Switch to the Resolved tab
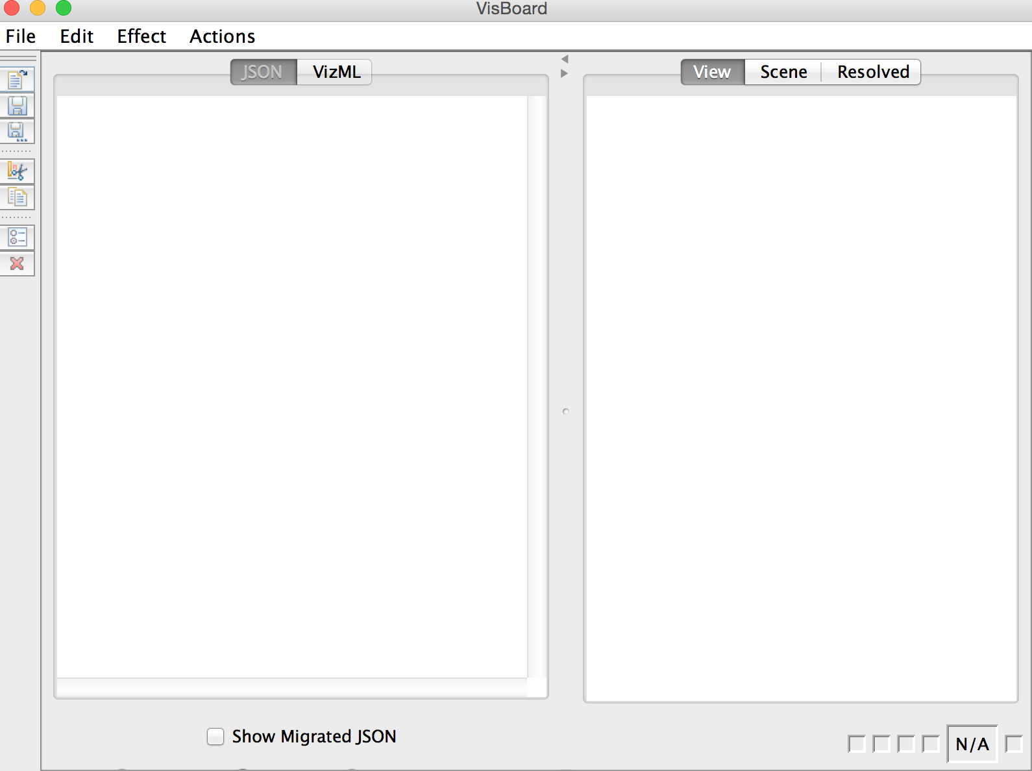Image resolution: width=1032 pixels, height=771 pixels. 872,72
